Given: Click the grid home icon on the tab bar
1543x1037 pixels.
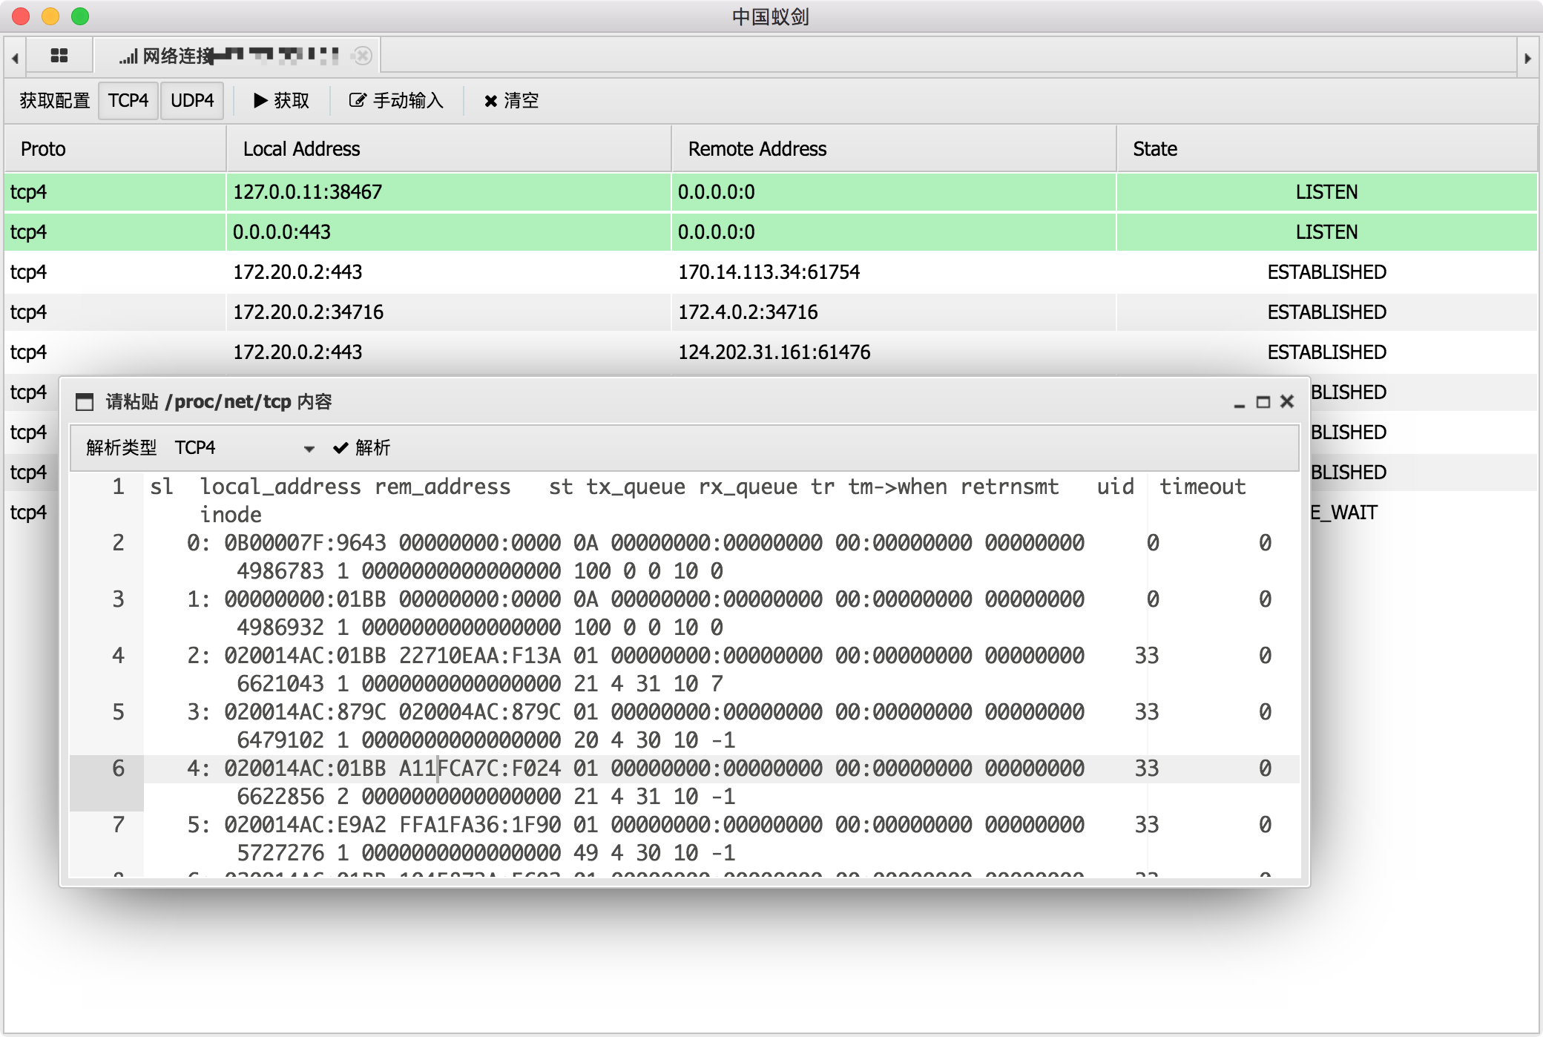Looking at the screenshot, I should tap(59, 56).
